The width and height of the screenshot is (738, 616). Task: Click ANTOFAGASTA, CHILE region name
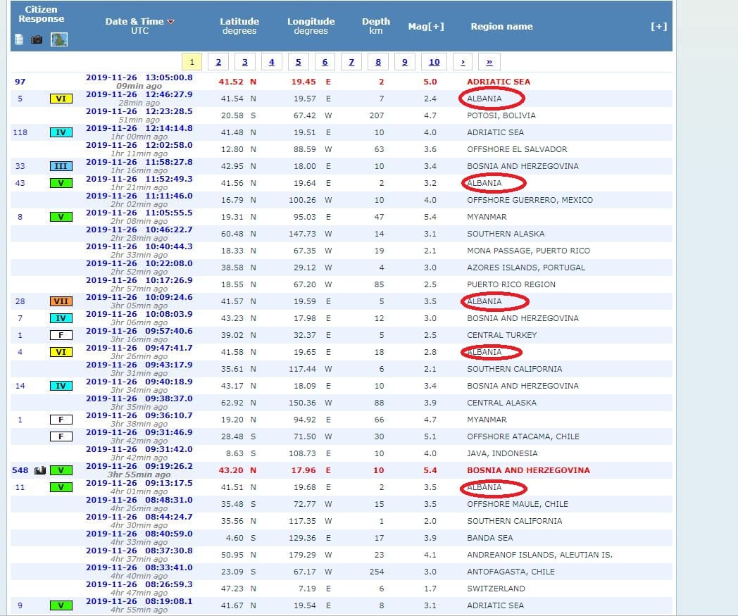coord(511,572)
